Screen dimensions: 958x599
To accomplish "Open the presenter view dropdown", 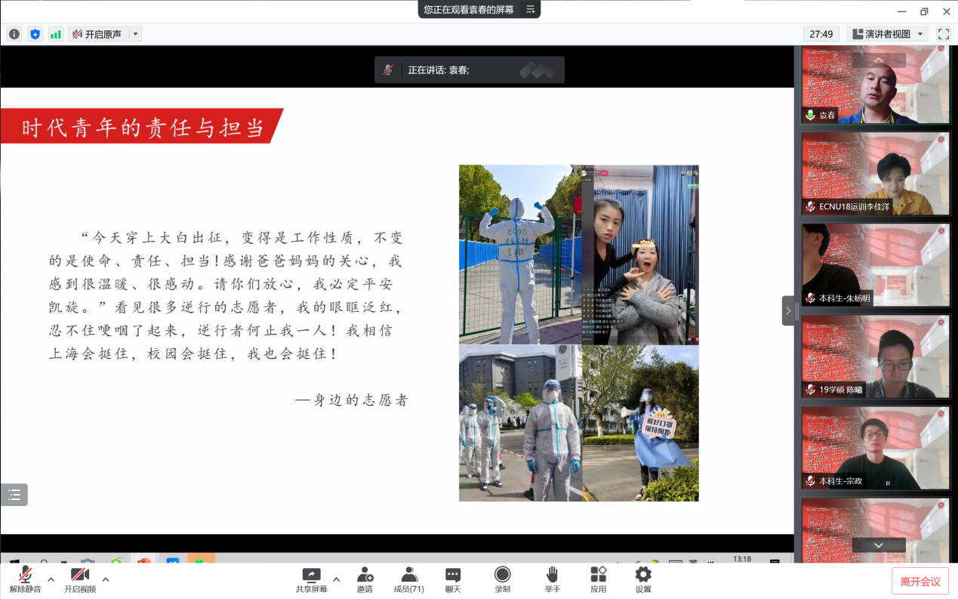I will pos(887,34).
